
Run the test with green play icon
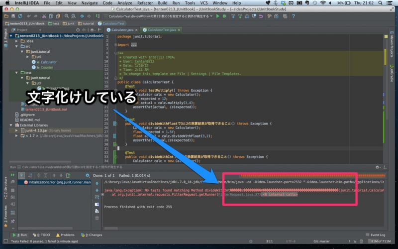(217, 16)
